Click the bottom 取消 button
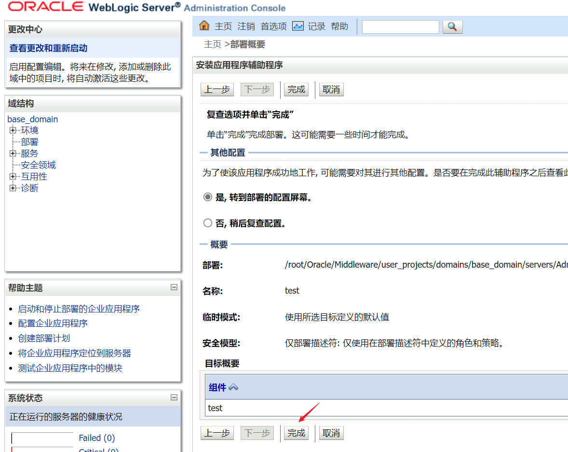The width and height of the screenshot is (568, 452). click(331, 433)
